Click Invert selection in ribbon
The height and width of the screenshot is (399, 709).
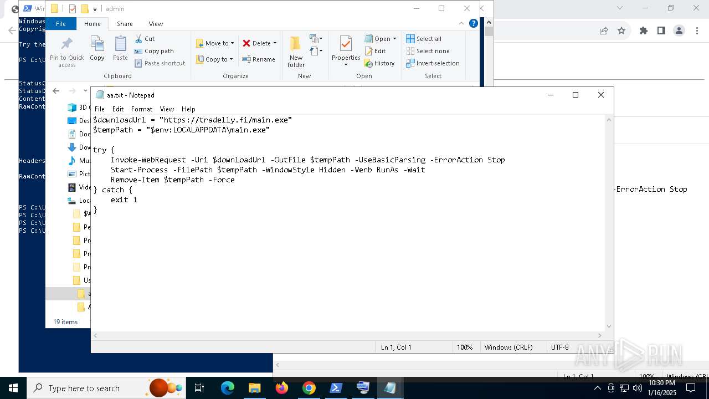(x=433, y=63)
